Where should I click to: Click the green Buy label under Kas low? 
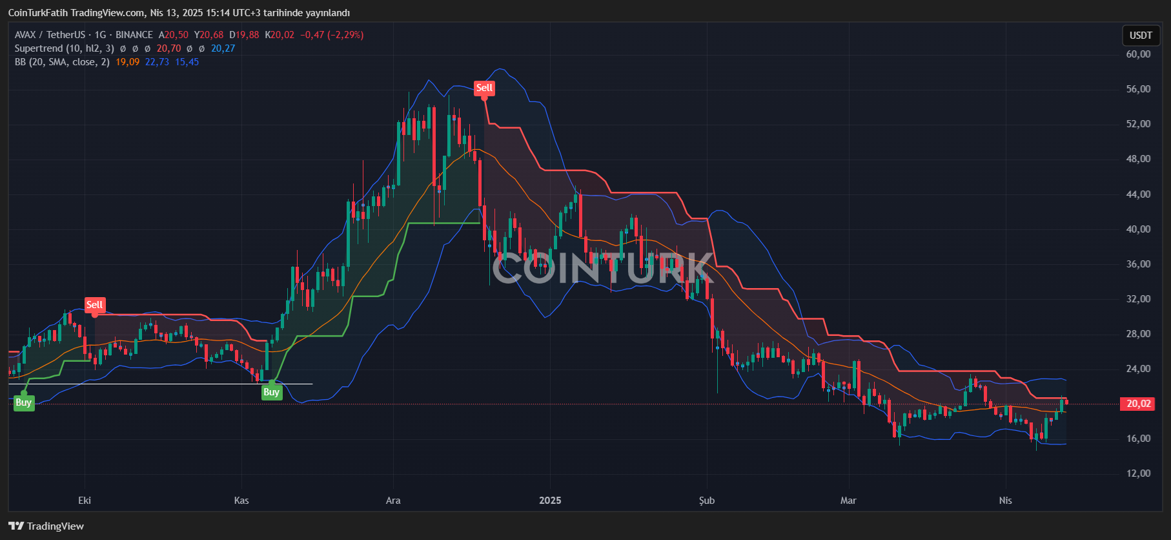coord(272,391)
